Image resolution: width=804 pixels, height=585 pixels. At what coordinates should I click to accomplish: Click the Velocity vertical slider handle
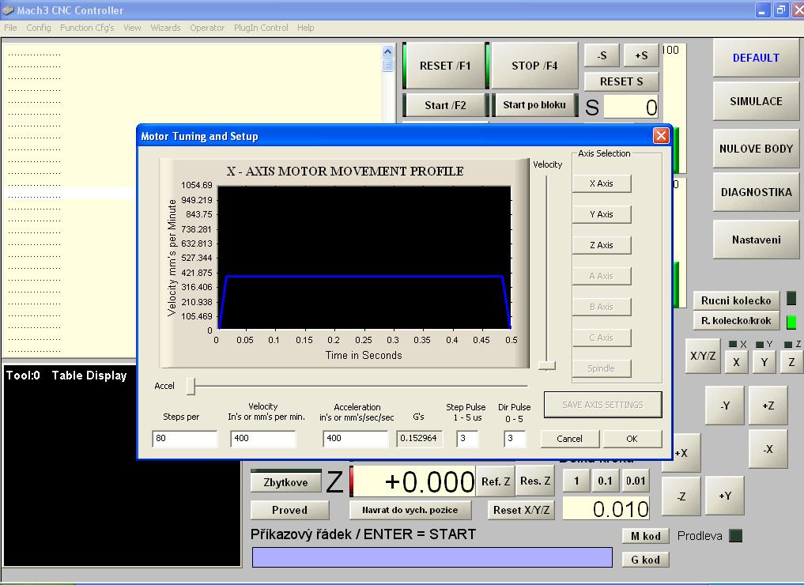546,365
